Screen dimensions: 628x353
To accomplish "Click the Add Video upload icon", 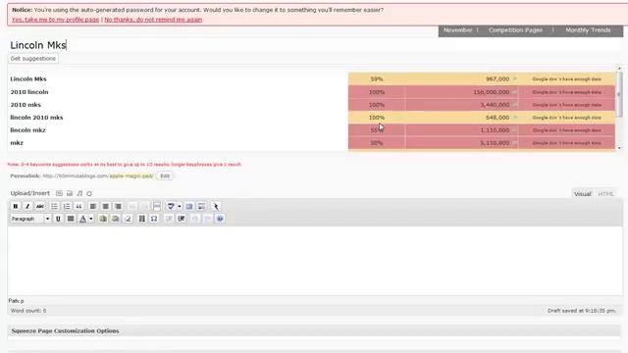I will point(70,193).
